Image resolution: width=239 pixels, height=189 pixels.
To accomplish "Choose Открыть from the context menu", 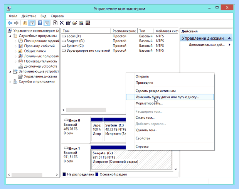I will click(x=170, y=76).
